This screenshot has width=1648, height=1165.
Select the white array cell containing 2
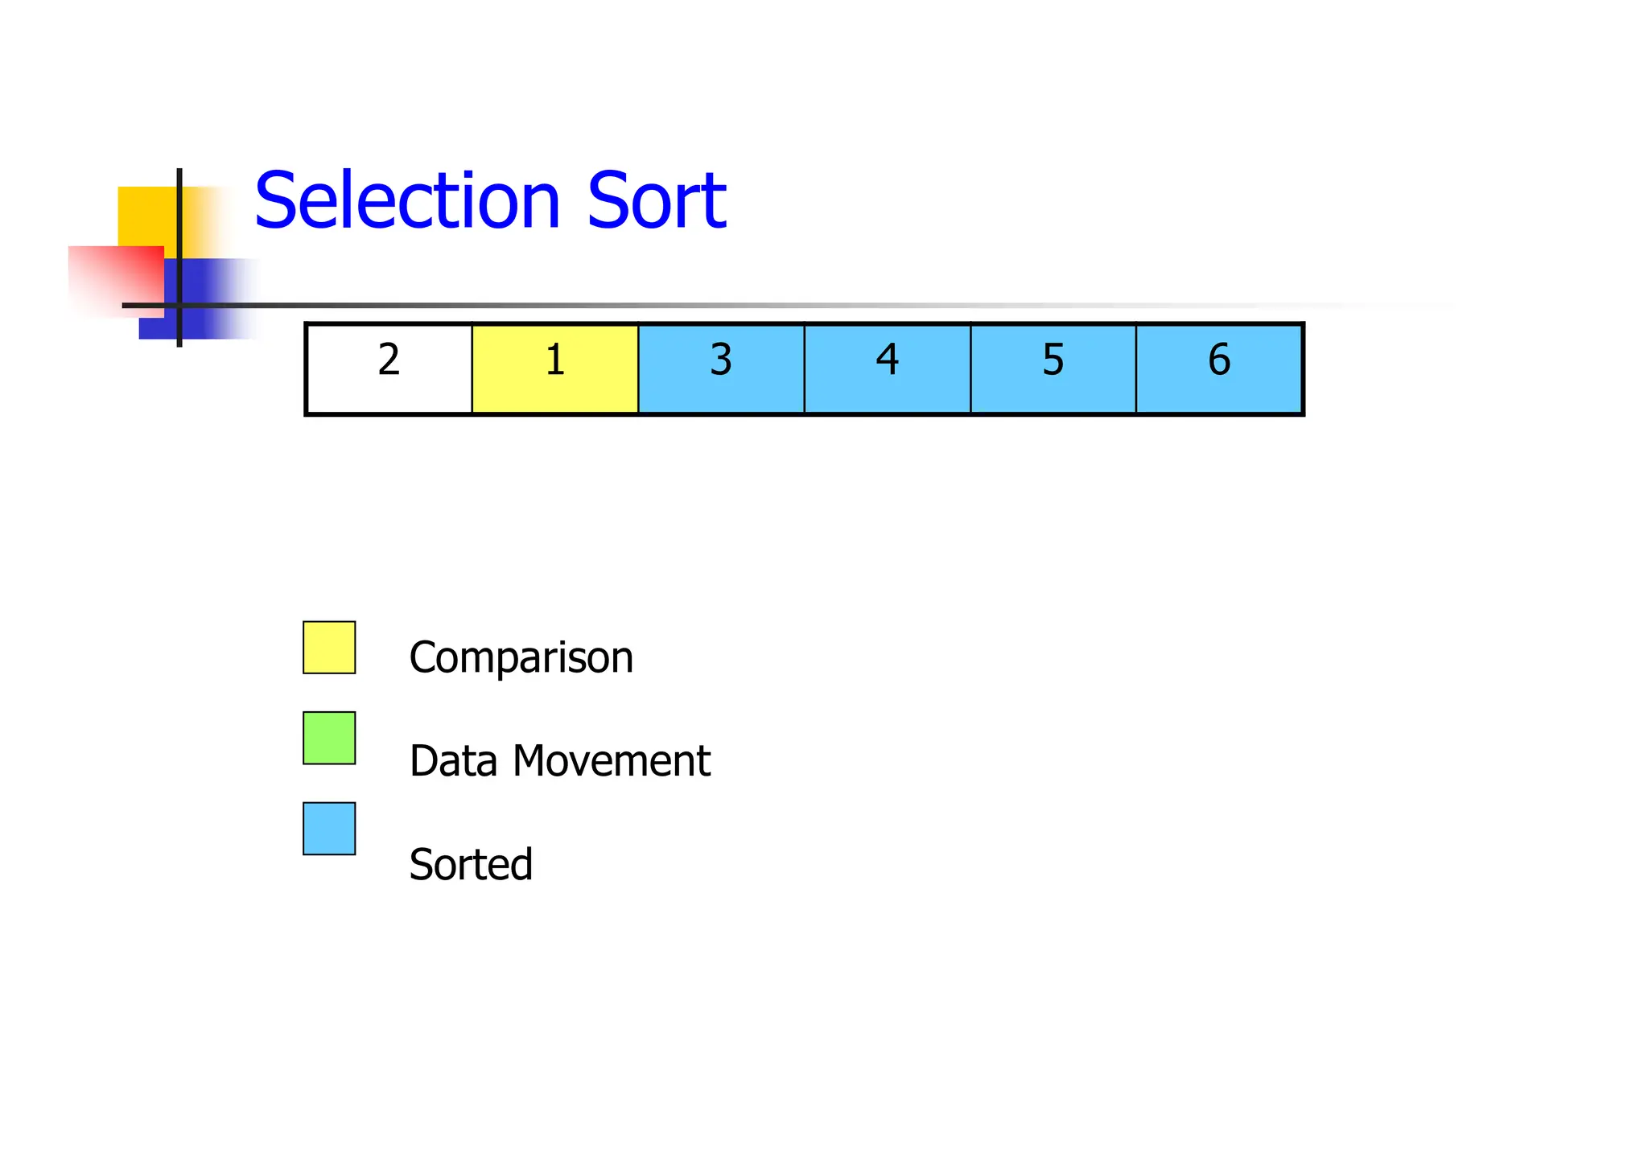coord(389,368)
